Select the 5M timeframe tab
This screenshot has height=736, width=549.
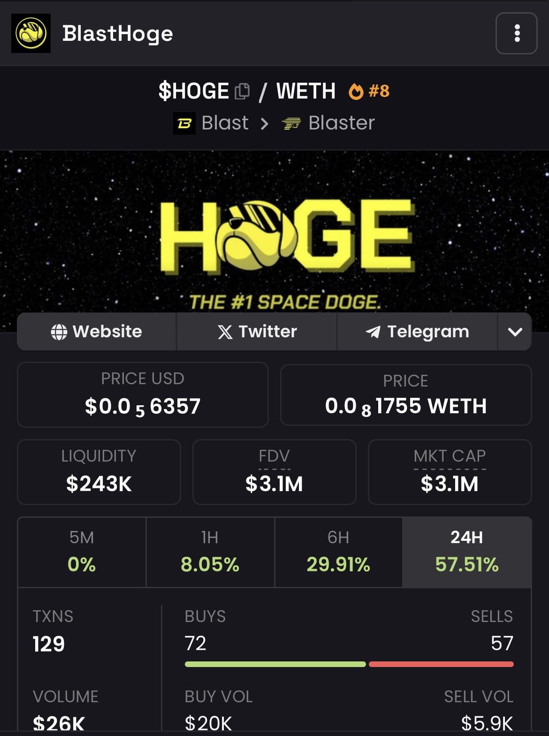[x=82, y=552]
